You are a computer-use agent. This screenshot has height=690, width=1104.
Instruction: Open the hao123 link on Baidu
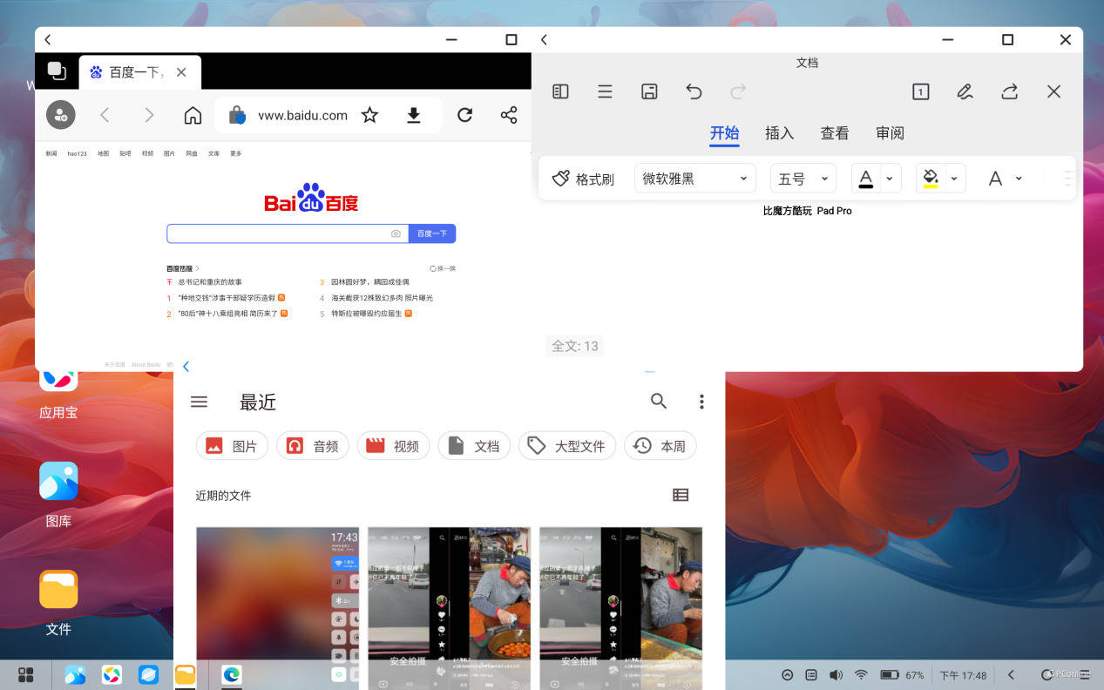tap(78, 153)
